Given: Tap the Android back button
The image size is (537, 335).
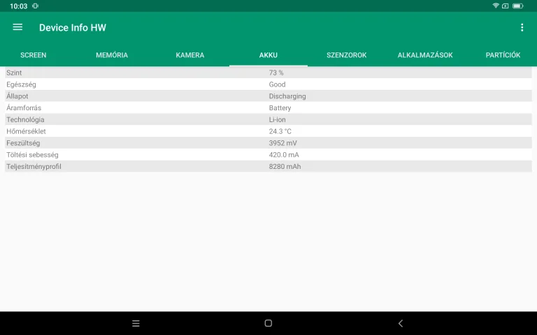Looking at the screenshot, I should [401, 323].
